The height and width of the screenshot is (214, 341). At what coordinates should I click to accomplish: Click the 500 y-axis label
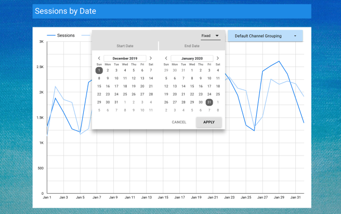[41, 168]
